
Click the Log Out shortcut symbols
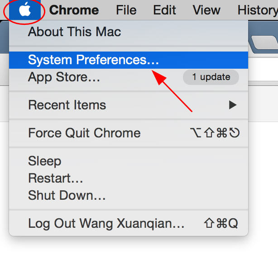point(221,223)
